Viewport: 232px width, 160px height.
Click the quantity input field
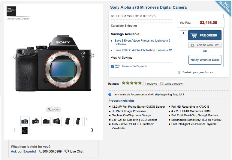pos(183,33)
